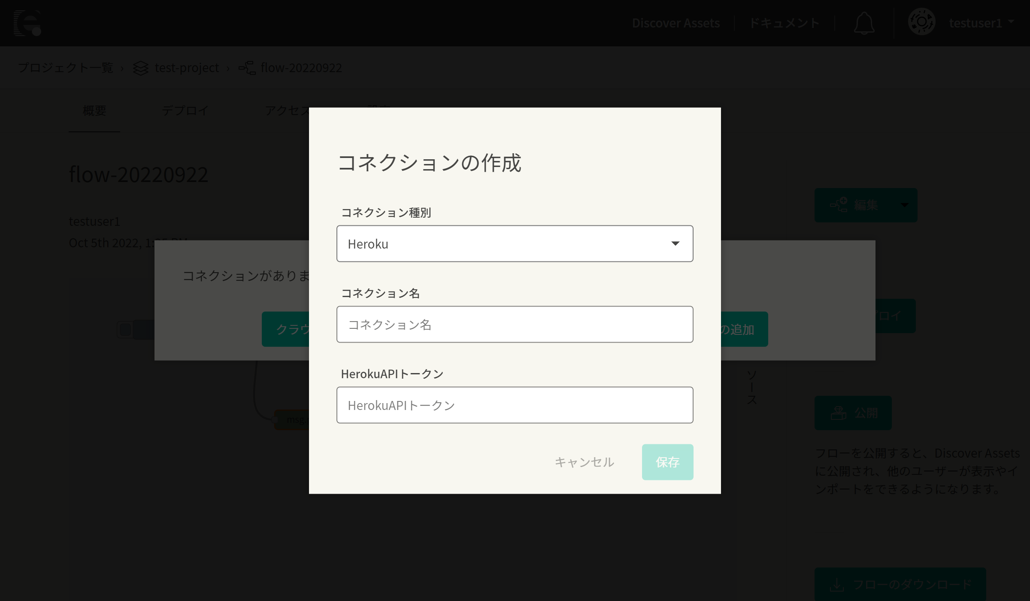The width and height of the screenshot is (1030, 601).
Task: Click the partially hidden の追加 button
Action: [x=745, y=329]
